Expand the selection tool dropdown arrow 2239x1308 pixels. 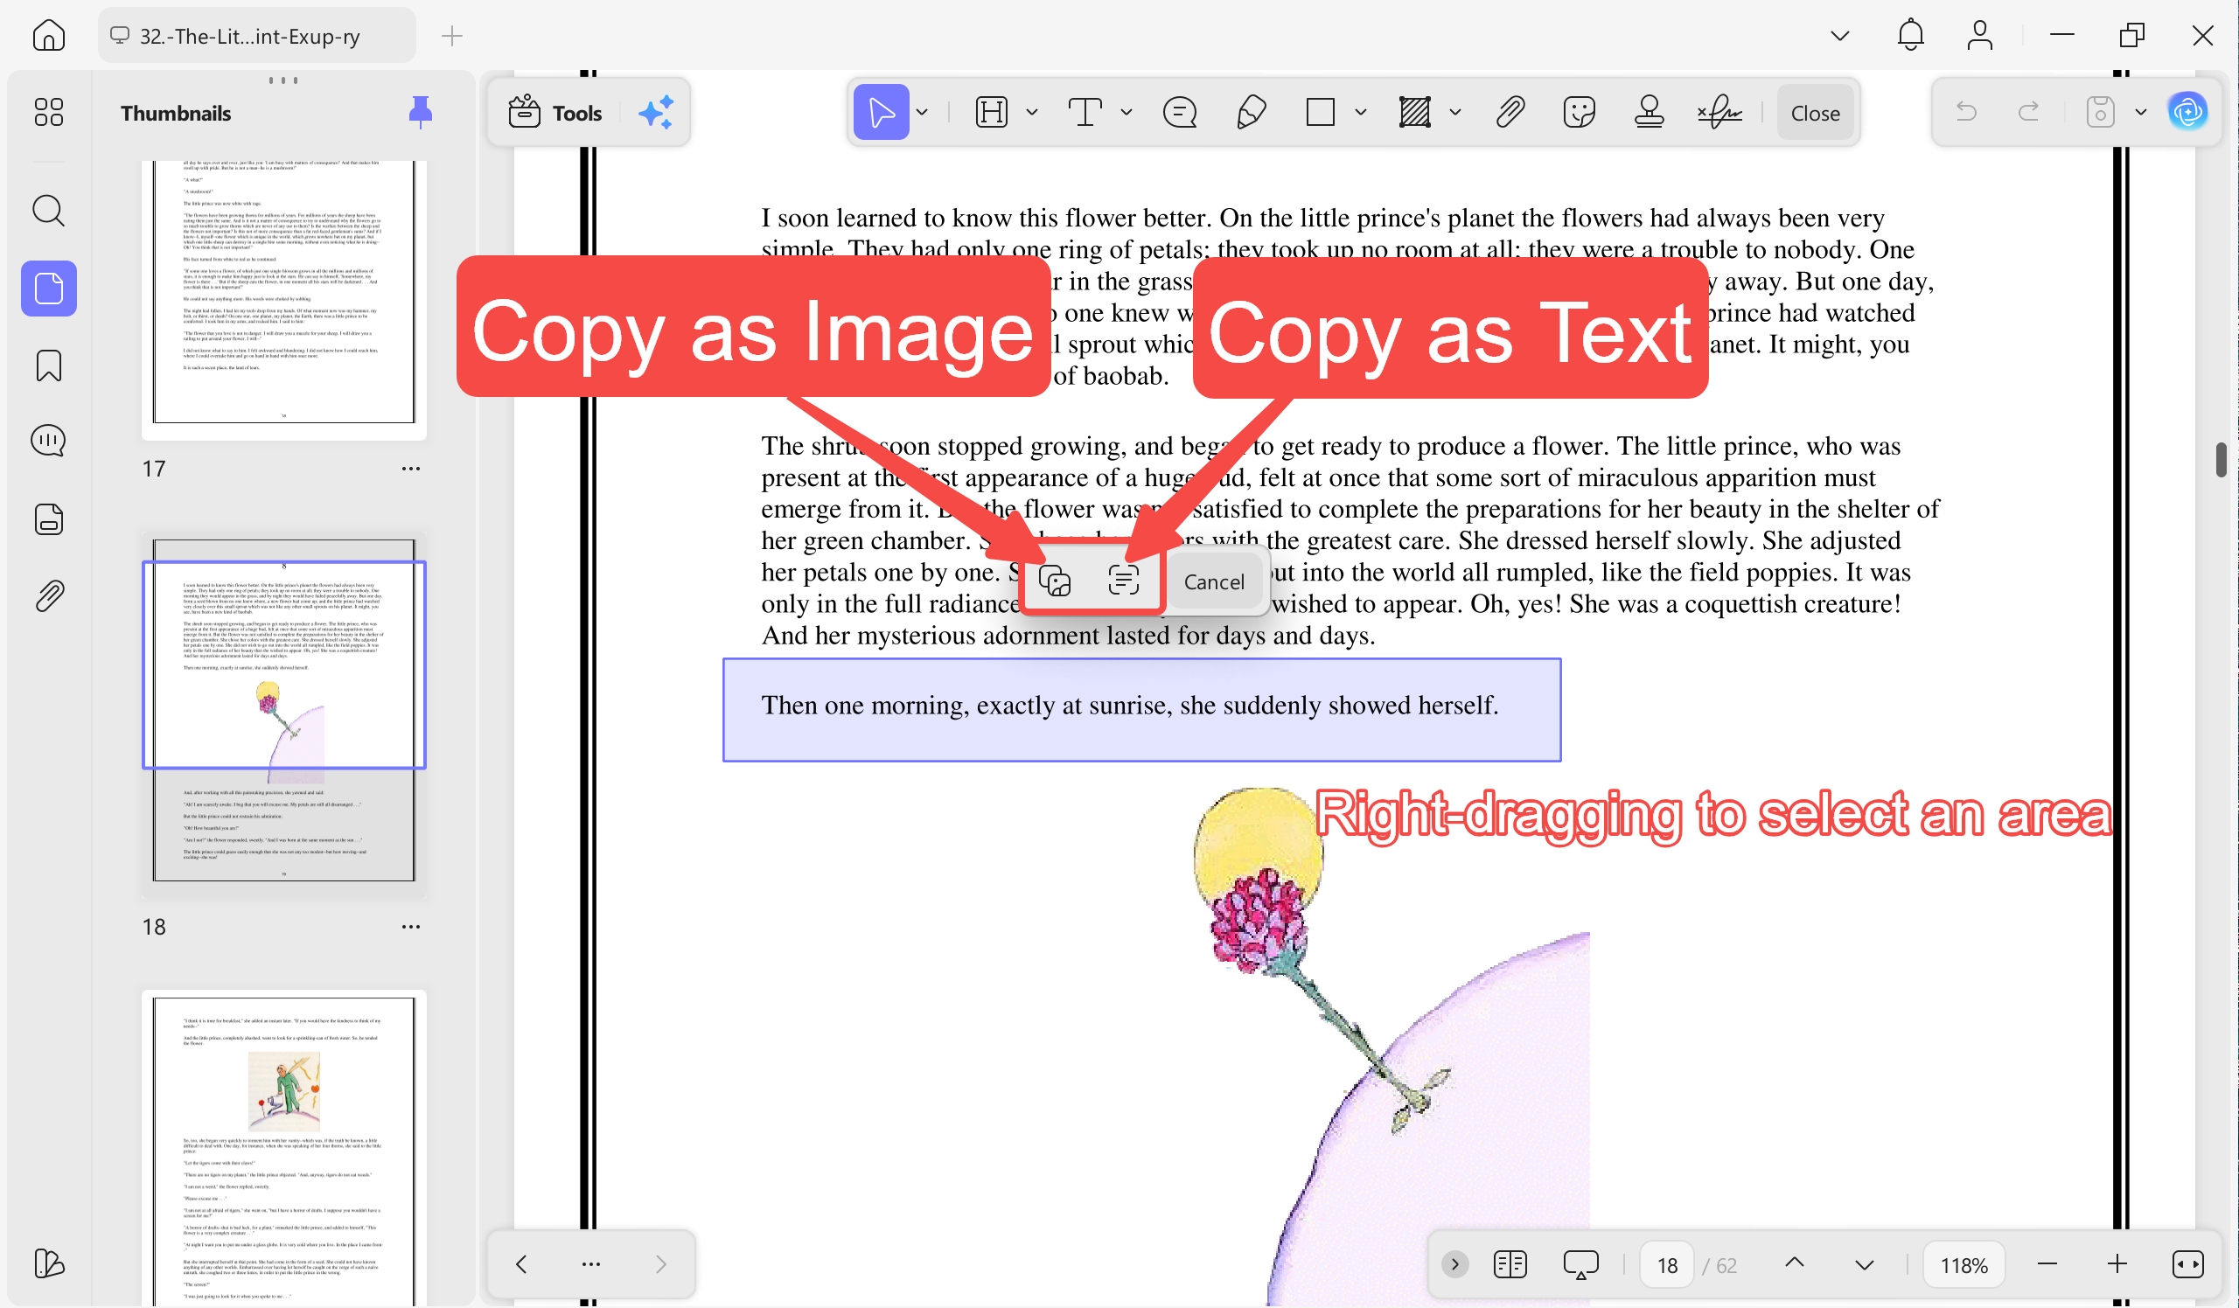click(922, 113)
